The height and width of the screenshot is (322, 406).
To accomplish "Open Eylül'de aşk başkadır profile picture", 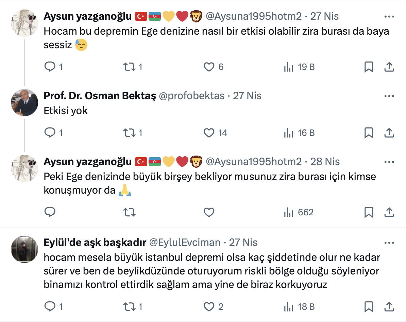I will 24,249.
